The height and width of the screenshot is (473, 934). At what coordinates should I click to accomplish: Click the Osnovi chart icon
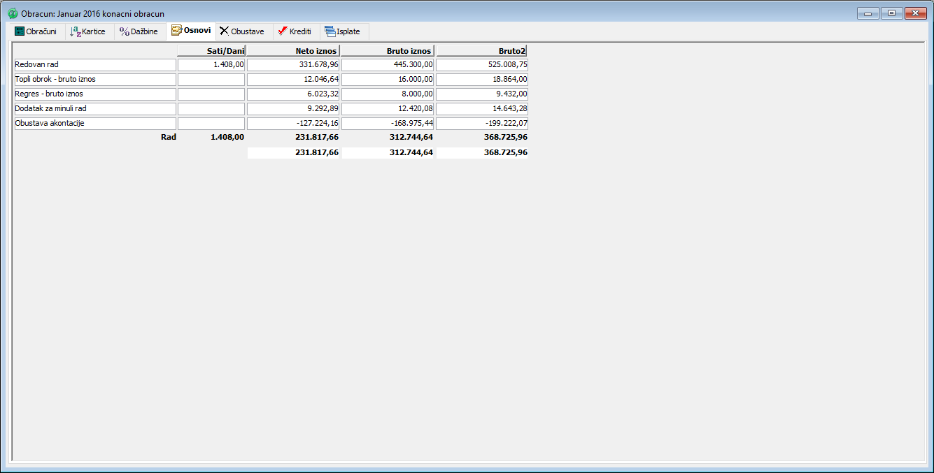pyautogui.click(x=176, y=31)
